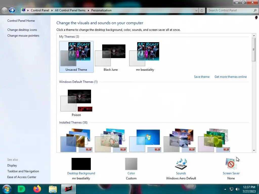Viewport: 259px width, 194px height.
Task: Open the Windows Start orb
Action: coord(7,189)
